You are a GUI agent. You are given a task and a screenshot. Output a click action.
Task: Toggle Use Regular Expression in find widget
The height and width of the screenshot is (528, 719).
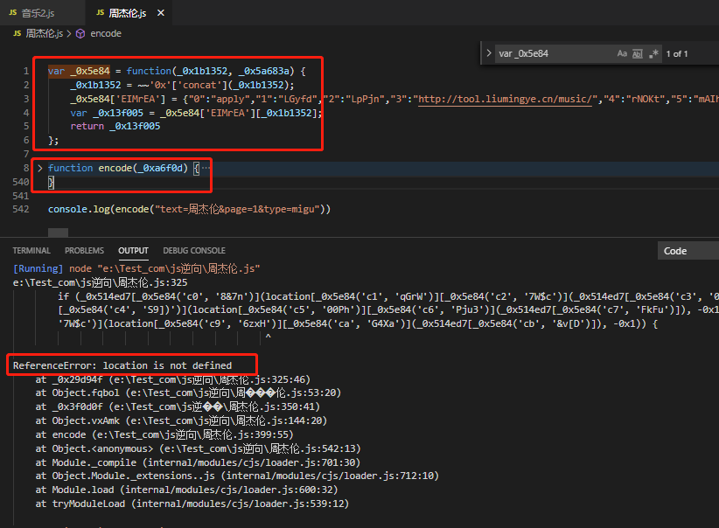(654, 53)
